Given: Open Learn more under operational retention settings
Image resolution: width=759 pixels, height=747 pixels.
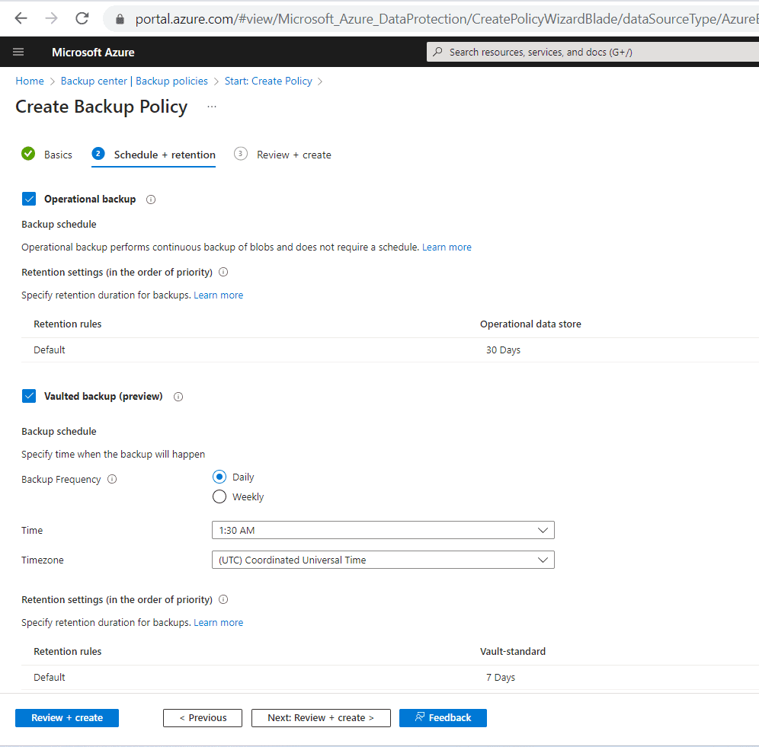Looking at the screenshot, I should (218, 295).
